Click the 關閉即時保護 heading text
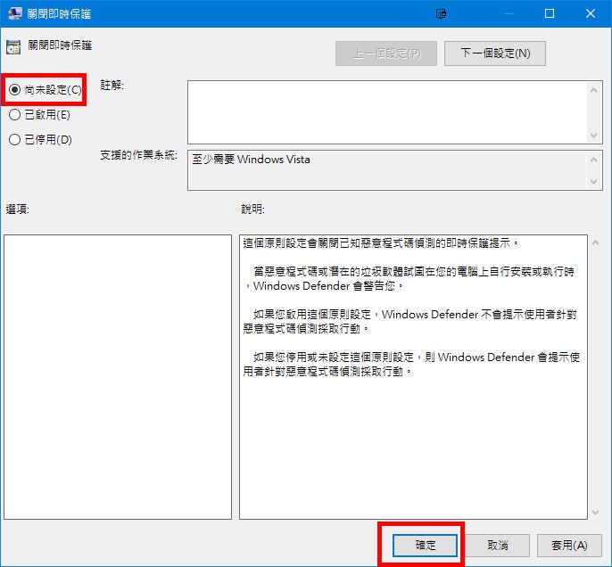Screen dimensions: 612x567 click(60, 45)
